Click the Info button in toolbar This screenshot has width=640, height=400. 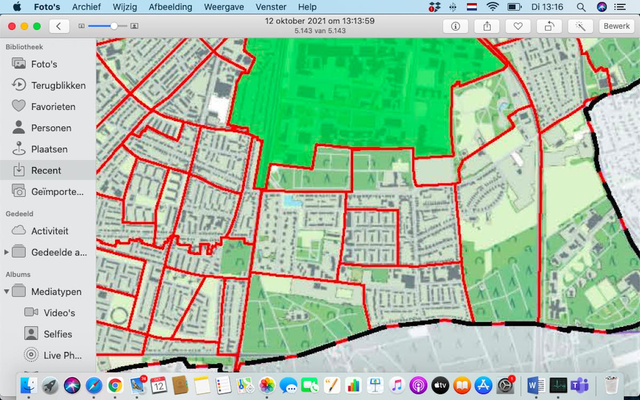[455, 26]
